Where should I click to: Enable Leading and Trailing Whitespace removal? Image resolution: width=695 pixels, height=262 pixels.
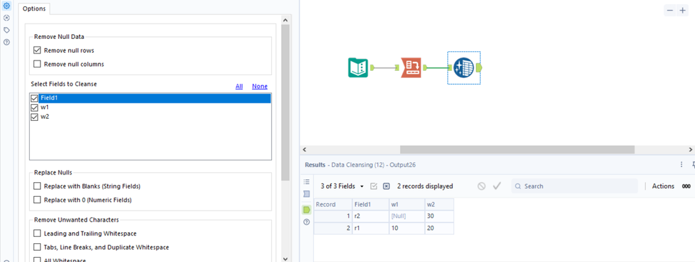[38, 234]
